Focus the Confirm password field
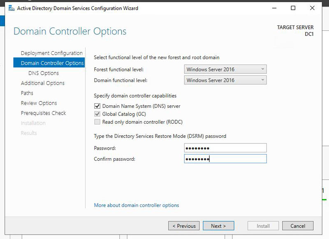This screenshot has width=329, height=239. point(225,159)
